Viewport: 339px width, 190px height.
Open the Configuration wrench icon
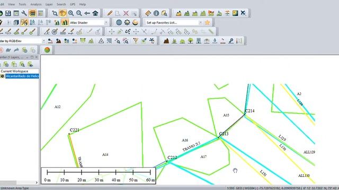tap(24, 13)
